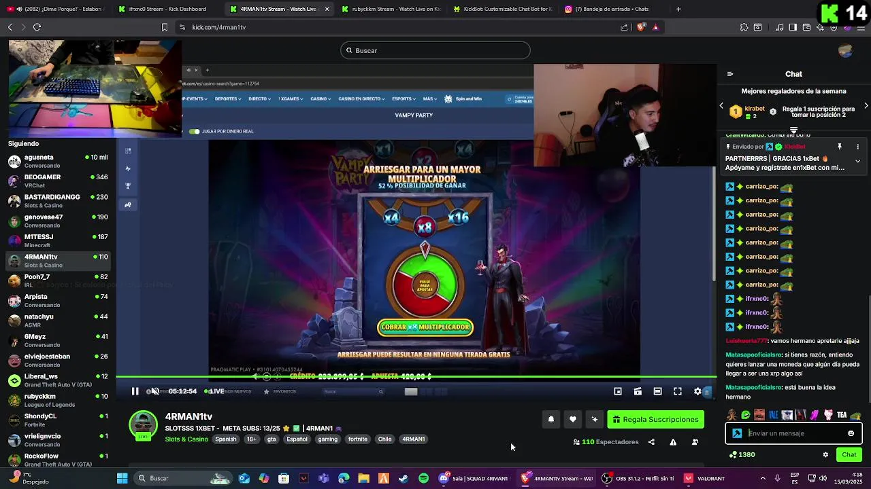This screenshot has width=871, height=489.
Task: Unmute the stream volume icon
Action: [x=155, y=391]
